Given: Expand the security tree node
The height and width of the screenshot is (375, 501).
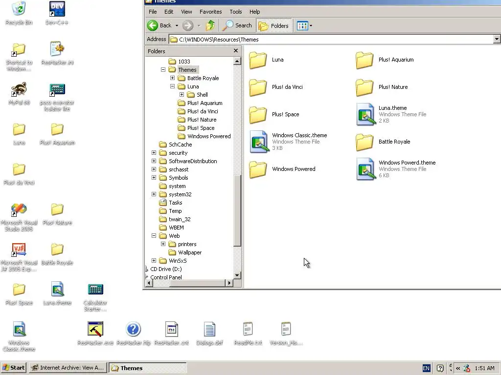Looking at the screenshot, I should [x=154, y=153].
